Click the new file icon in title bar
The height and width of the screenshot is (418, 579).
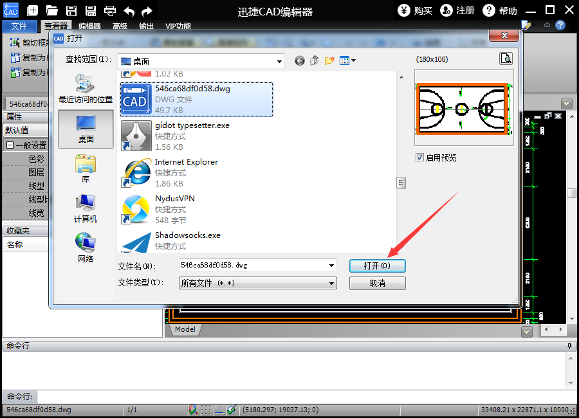33,11
